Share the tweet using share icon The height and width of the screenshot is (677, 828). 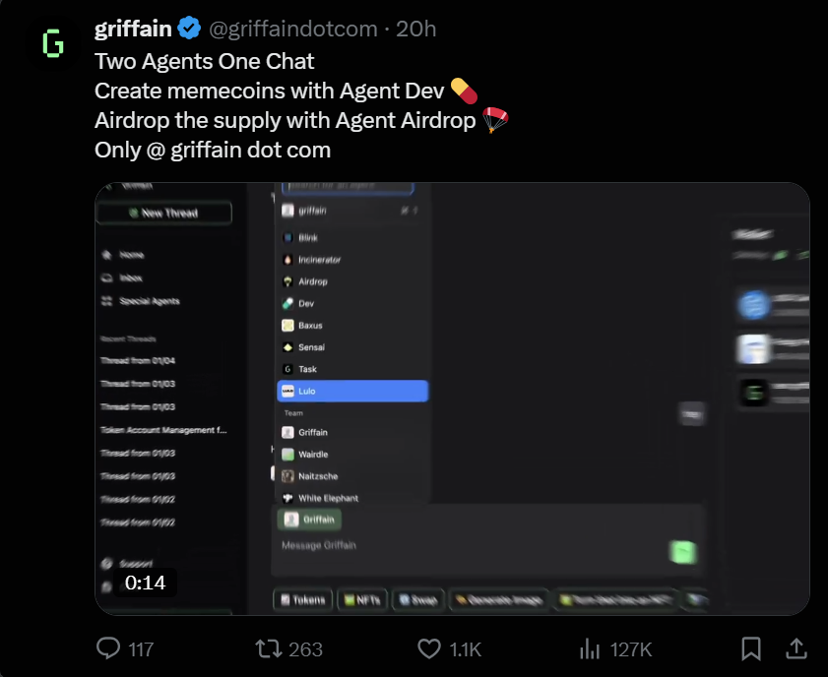coord(795,648)
